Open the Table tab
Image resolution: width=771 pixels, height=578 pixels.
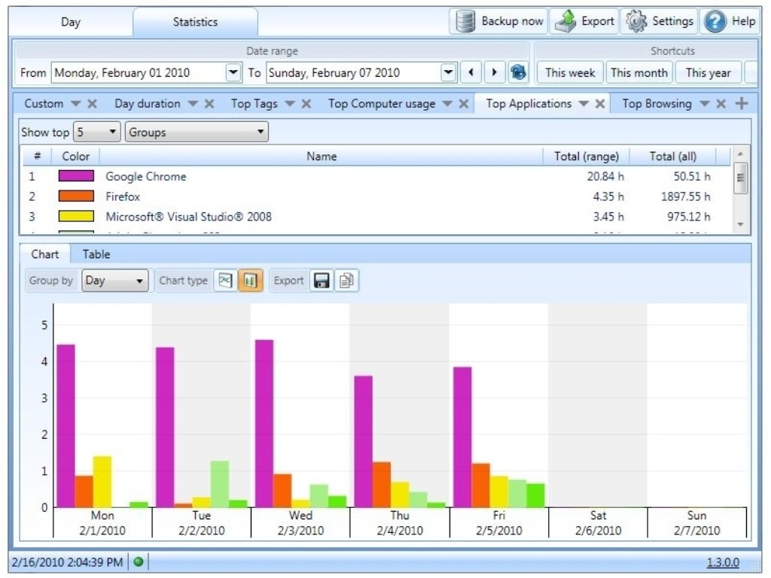click(96, 254)
